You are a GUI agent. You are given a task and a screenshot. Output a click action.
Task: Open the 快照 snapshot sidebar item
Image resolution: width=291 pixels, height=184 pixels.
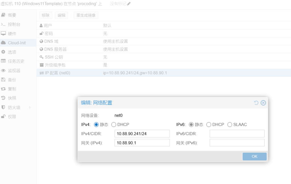(x=12, y=98)
